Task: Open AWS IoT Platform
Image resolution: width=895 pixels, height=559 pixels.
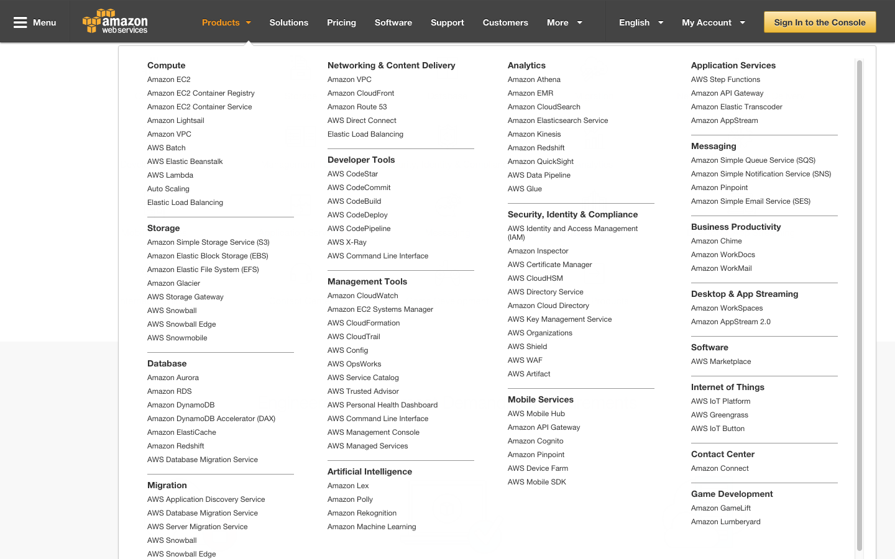Action: pyautogui.click(x=720, y=401)
